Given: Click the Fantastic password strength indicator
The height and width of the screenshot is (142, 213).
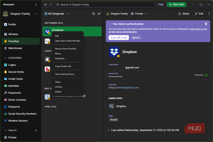Looking at the screenshot, I should click(x=201, y=75).
